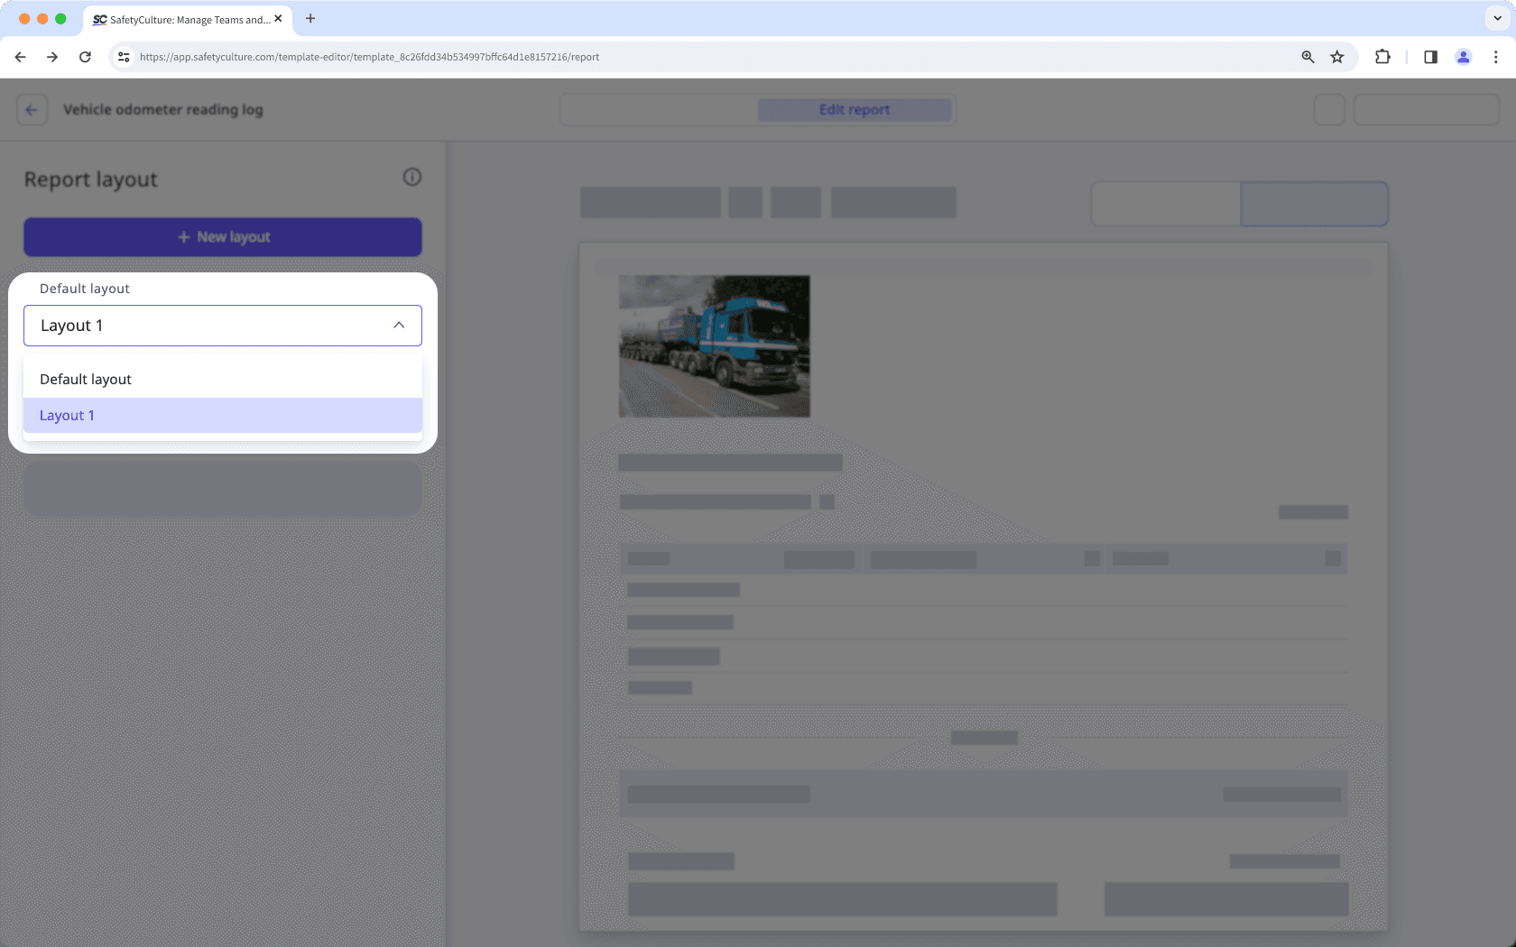Open the browser extensions puzzle icon

(1382, 56)
